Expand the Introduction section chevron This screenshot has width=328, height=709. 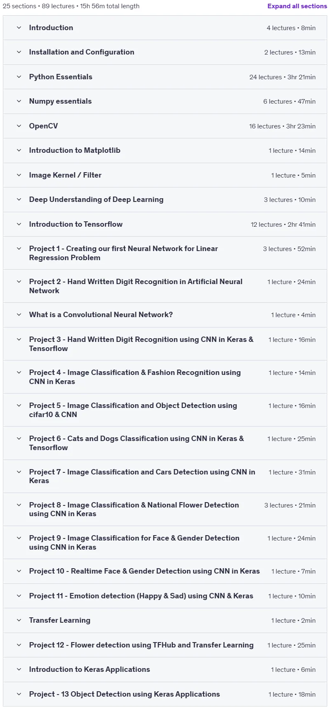(x=19, y=28)
